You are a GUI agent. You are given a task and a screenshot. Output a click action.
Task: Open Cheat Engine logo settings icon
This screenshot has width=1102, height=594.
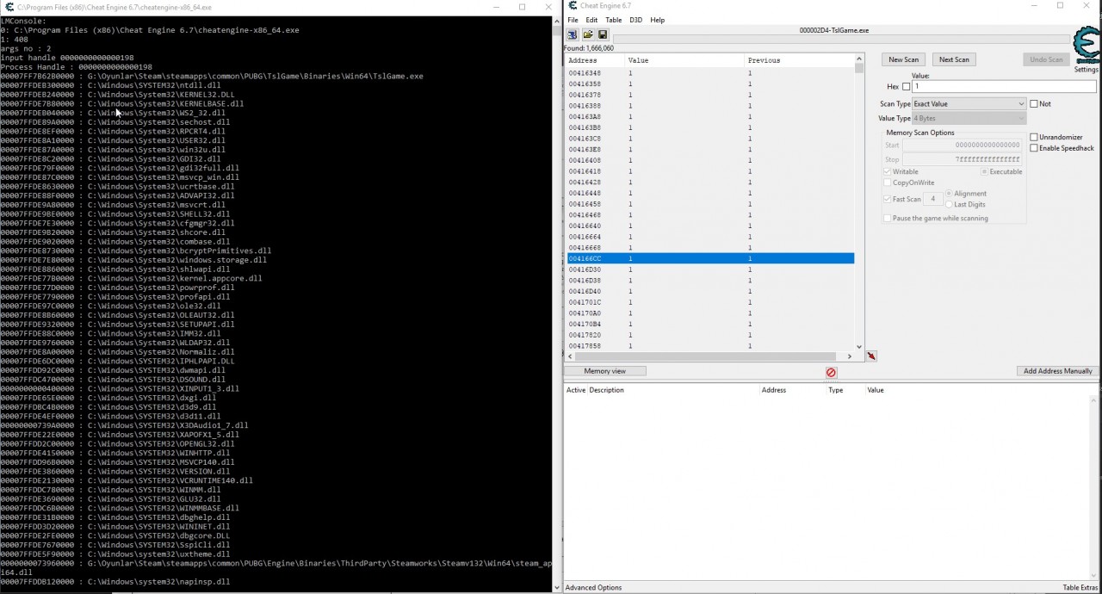click(1087, 45)
